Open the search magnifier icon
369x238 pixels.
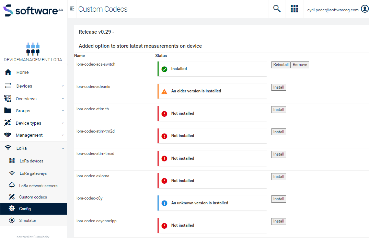point(277,9)
